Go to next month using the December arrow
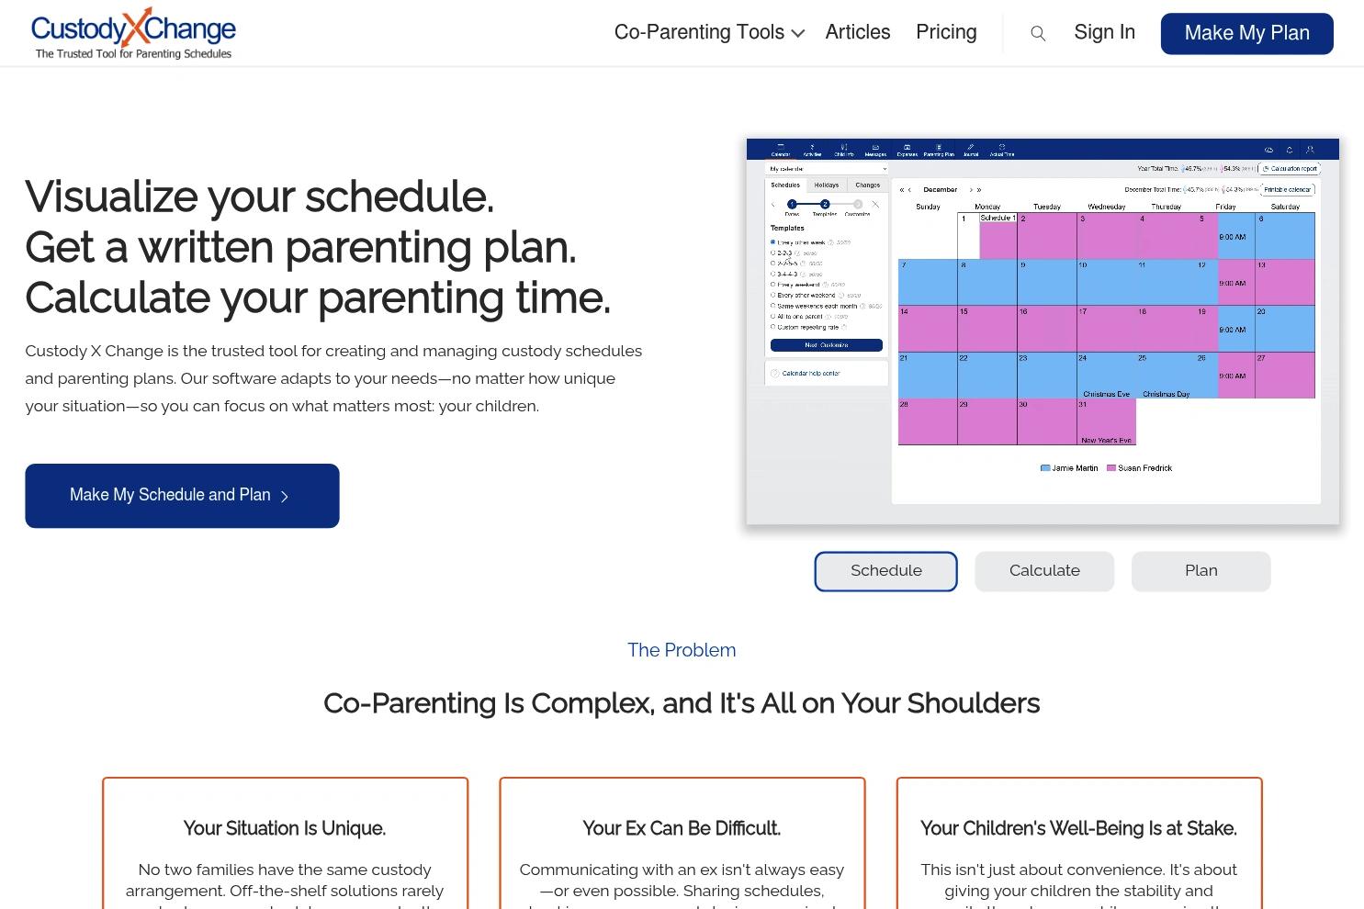 [x=971, y=190]
